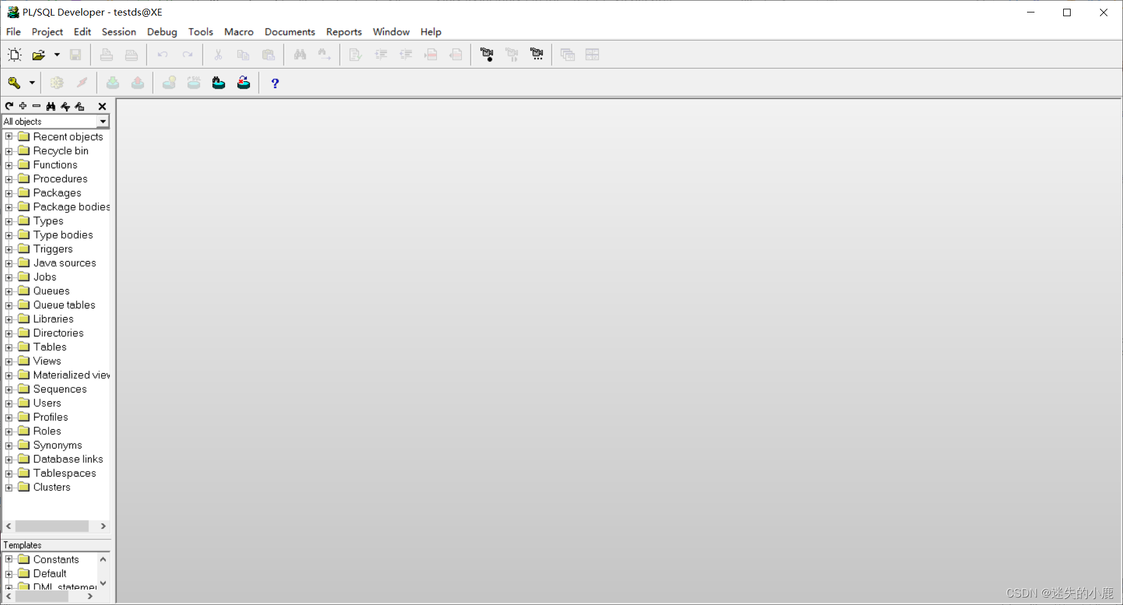Viewport: 1123px width, 605px height.
Task: Open the Project menu
Action: (47, 32)
